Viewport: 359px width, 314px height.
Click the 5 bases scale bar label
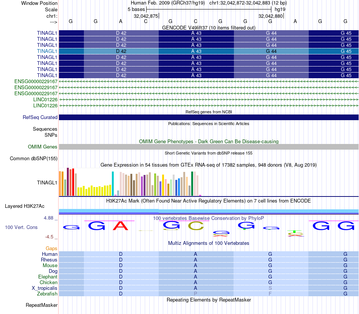[x=136, y=9]
